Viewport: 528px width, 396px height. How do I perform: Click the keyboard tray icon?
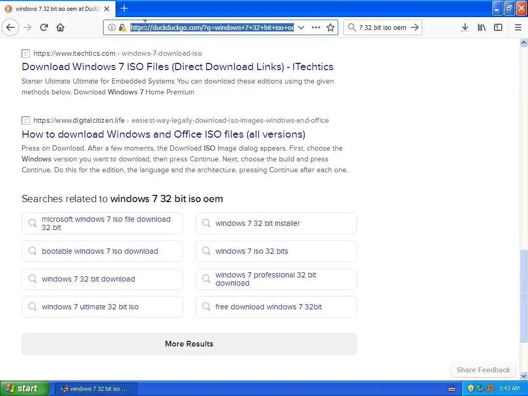click(452, 389)
